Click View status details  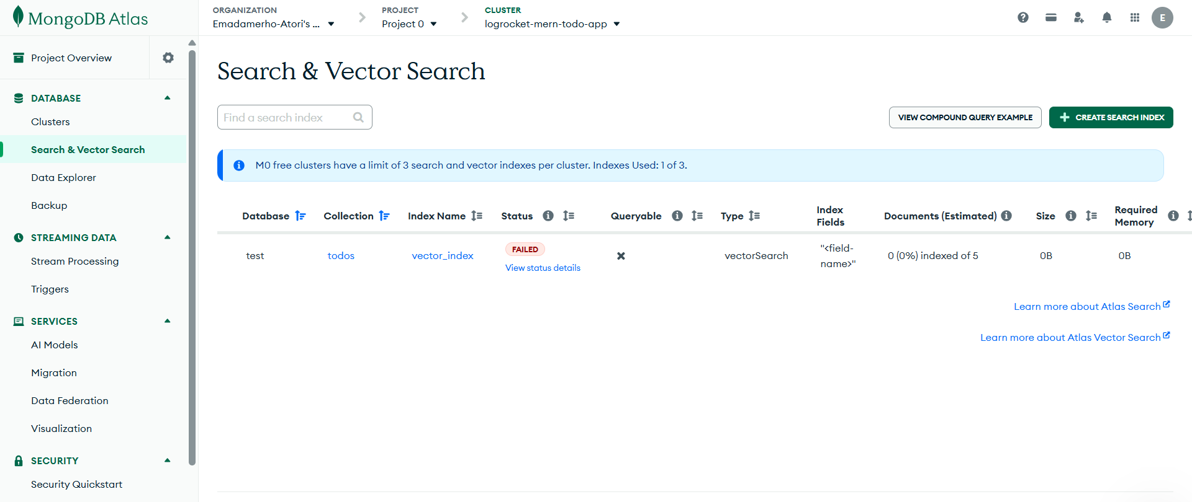[543, 268]
